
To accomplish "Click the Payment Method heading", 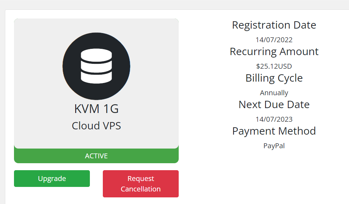I will 274,131.
